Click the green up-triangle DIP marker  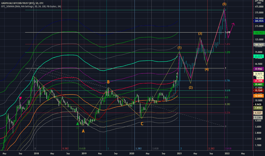77,124
